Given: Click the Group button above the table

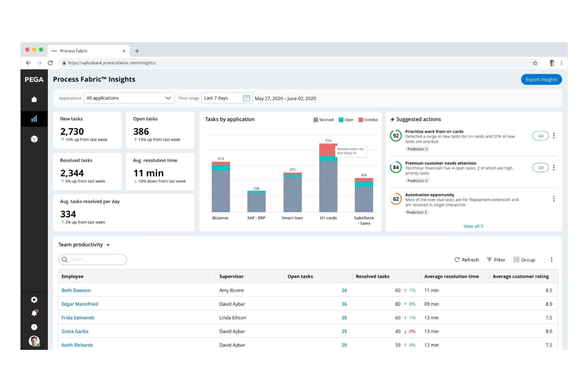Looking at the screenshot, I should click(x=524, y=260).
